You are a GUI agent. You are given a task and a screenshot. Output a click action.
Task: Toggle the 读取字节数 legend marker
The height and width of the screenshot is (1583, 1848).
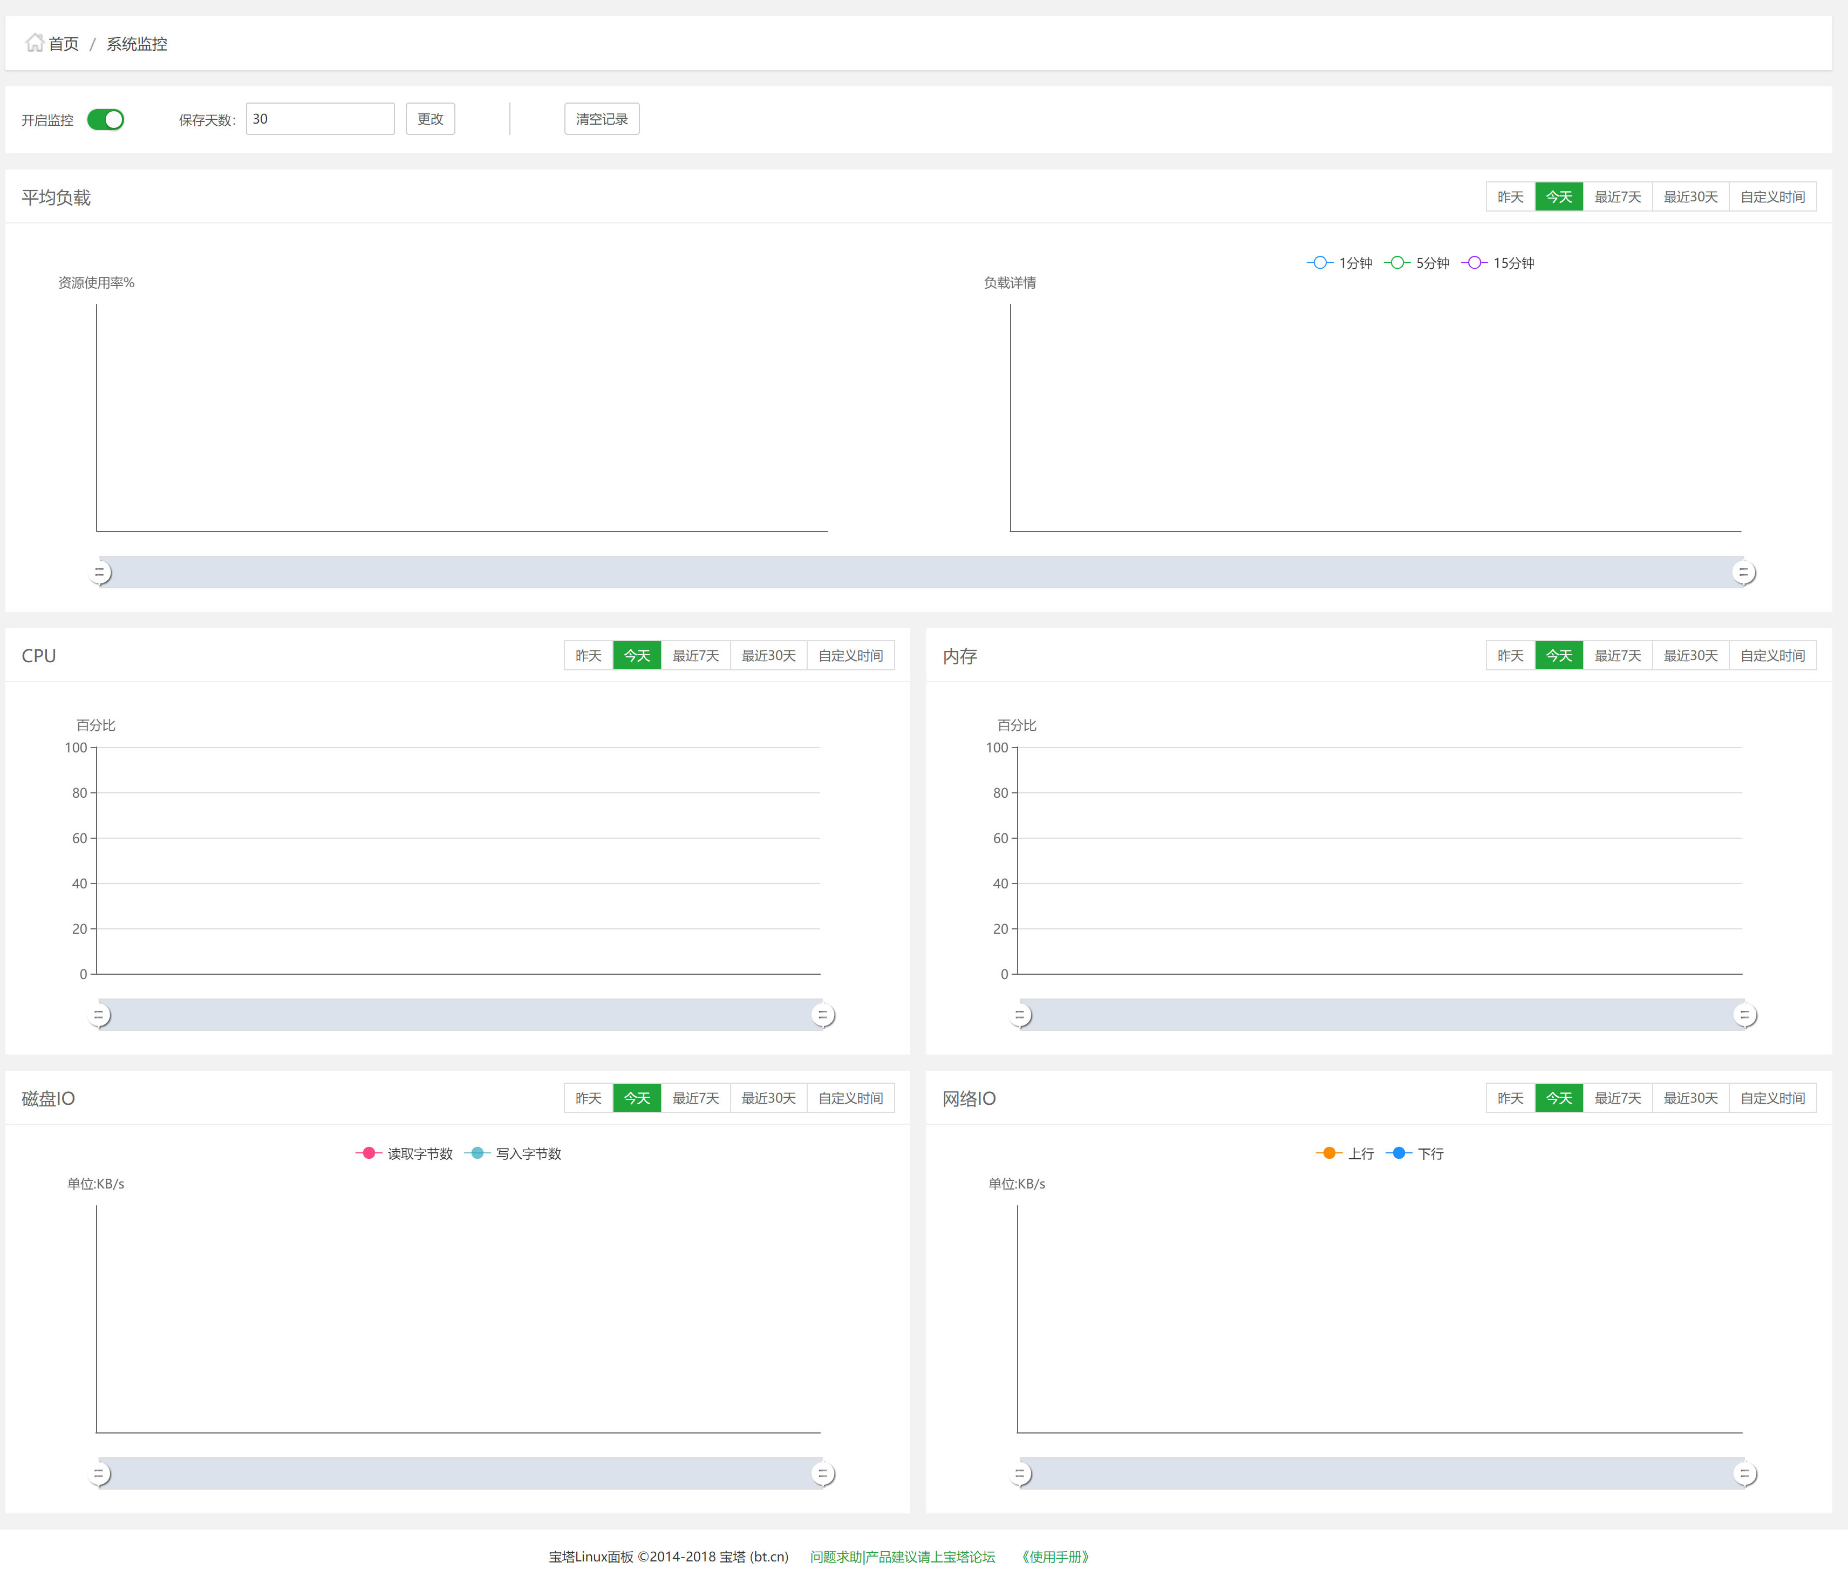pos(369,1153)
